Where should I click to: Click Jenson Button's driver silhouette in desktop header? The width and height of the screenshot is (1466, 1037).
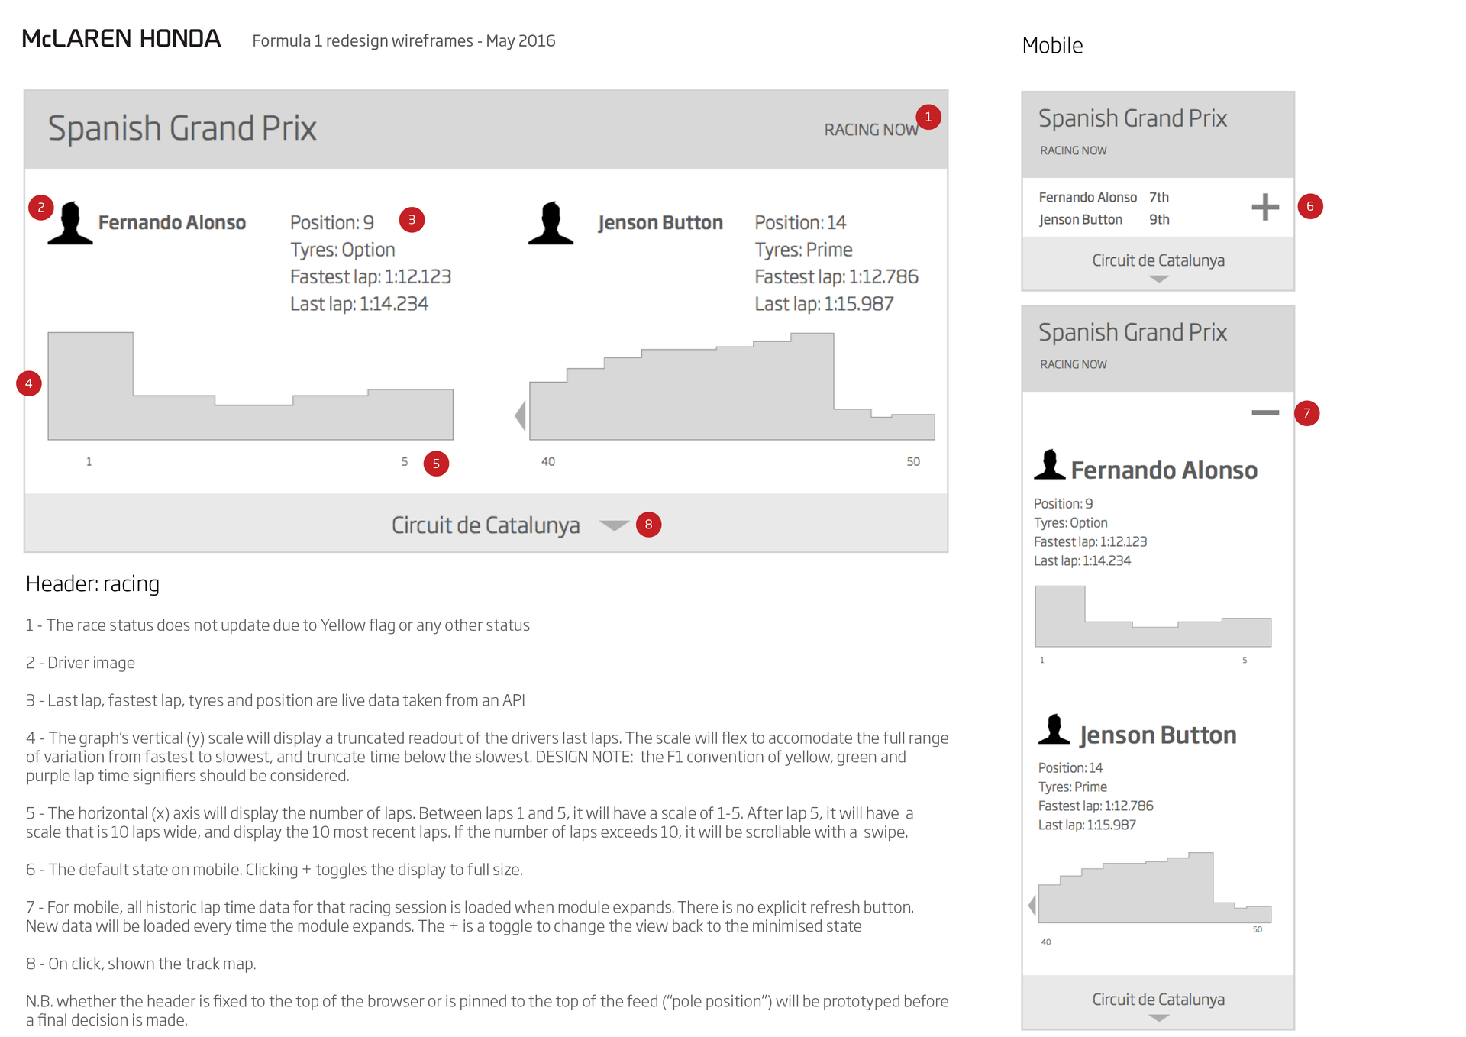[x=551, y=224]
